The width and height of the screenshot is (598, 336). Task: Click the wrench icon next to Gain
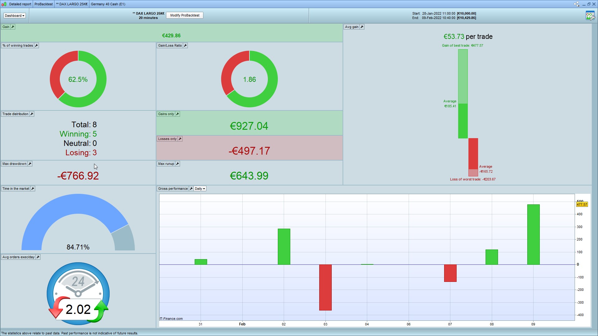[13, 27]
